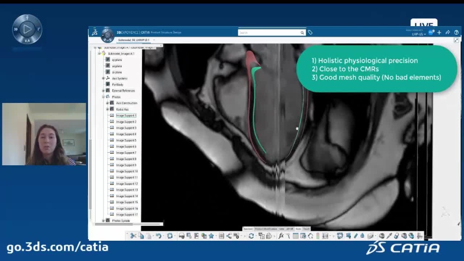The height and width of the screenshot is (261, 464).
Task: Click the magnifier search icon
Action: click(x=302, y=33)
